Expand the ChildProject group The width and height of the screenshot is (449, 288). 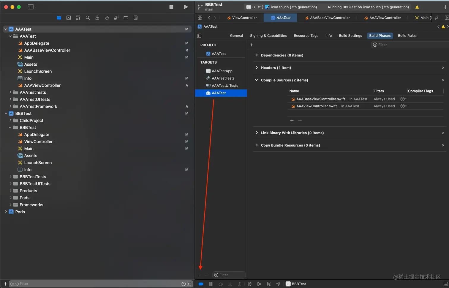(10, 120)
